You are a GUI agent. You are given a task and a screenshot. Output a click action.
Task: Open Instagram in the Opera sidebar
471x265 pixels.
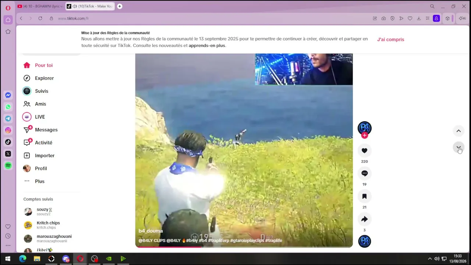pyautogui.click(x=8, y=130)
